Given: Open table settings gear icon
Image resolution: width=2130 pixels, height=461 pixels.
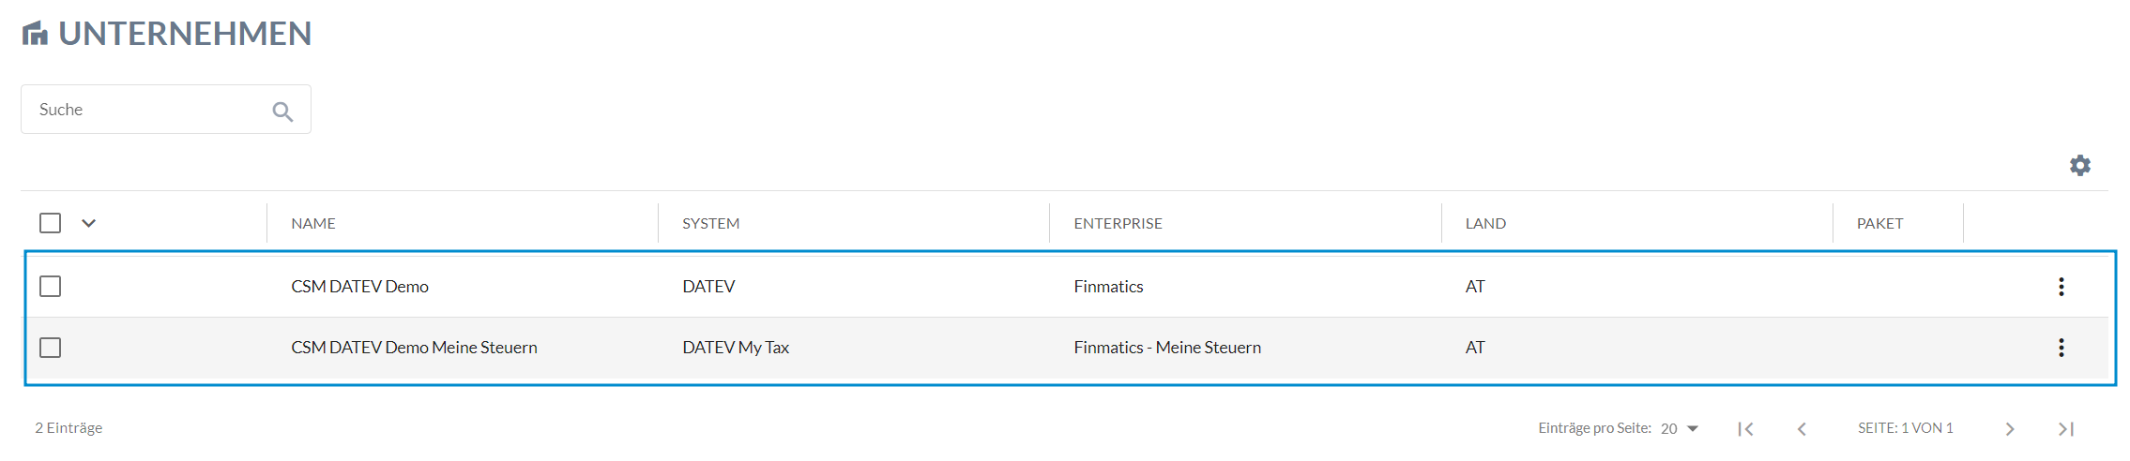Looking at the screenshot, I should [2079, 166].
